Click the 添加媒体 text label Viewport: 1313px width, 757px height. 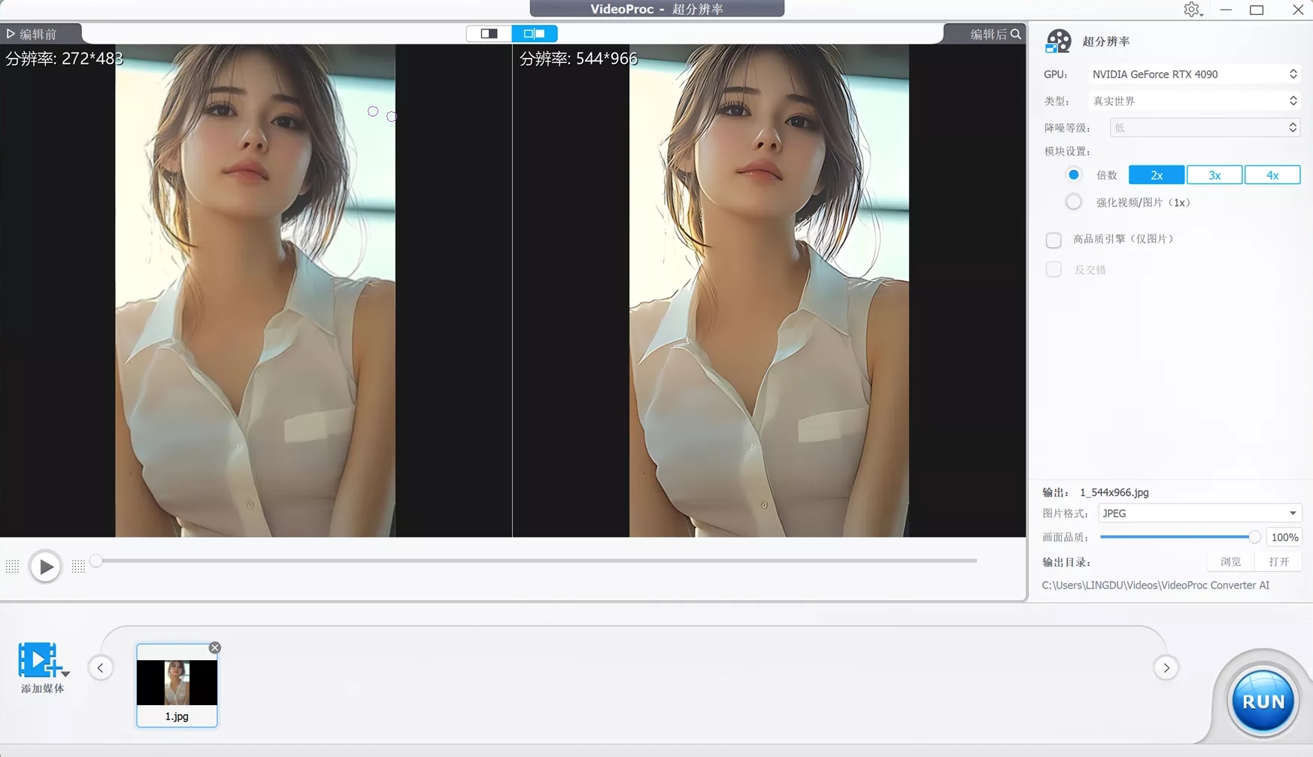(42, 689)
